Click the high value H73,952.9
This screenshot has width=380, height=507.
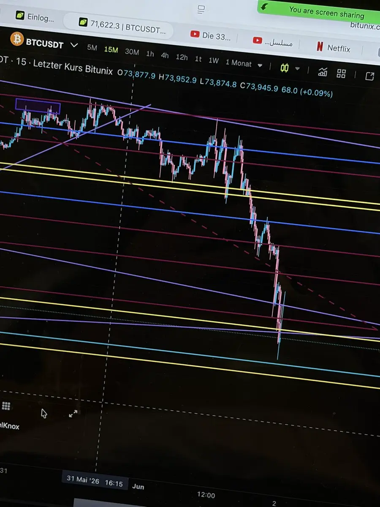click(178, 79)
